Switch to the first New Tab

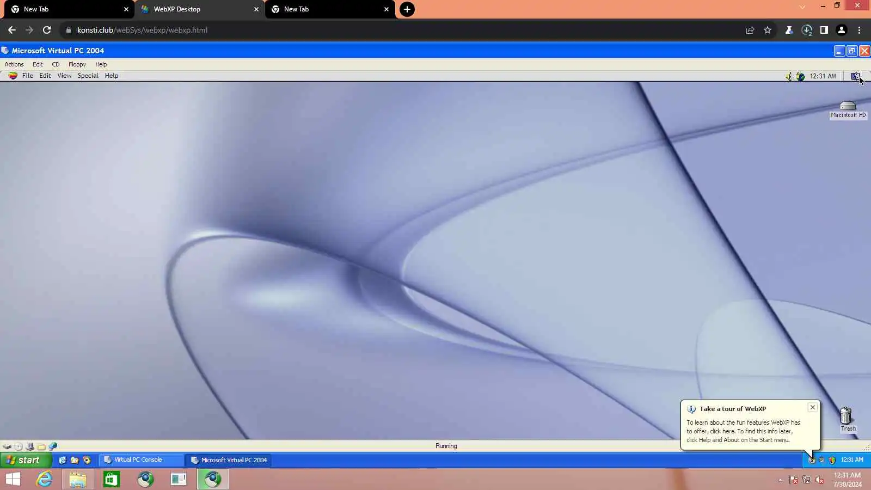tap(69, 9)
